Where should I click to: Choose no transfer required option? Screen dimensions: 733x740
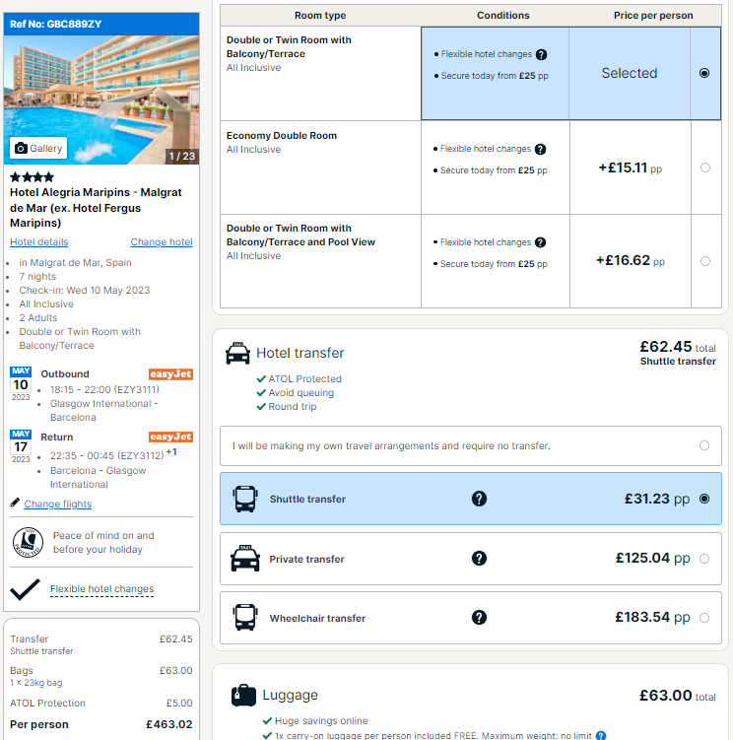point(471,446)
